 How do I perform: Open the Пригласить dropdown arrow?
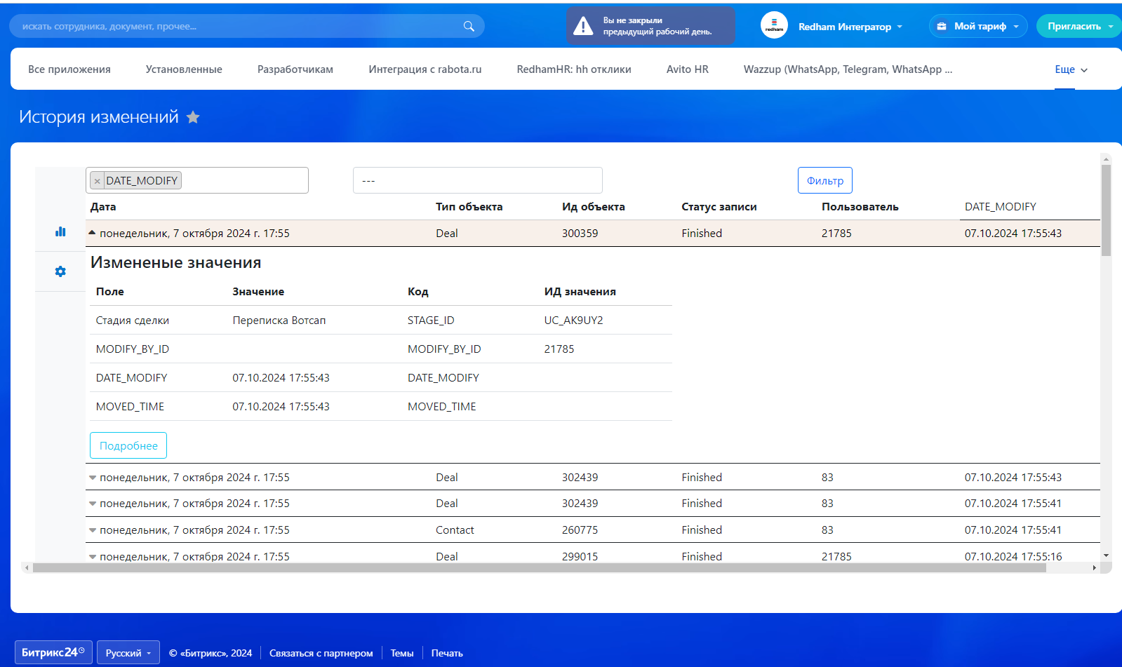pyautogui.click(x=1110, y=27)
